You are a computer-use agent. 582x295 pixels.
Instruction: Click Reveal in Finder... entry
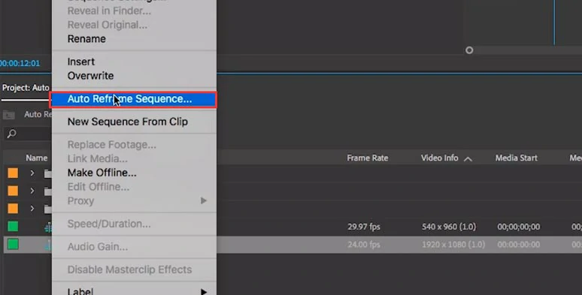pyautogui.click(x=109, y=11)
